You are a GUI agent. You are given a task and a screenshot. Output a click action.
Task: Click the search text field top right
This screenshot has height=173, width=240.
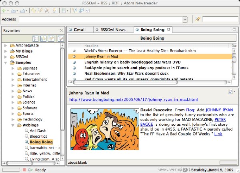[220, 19]
